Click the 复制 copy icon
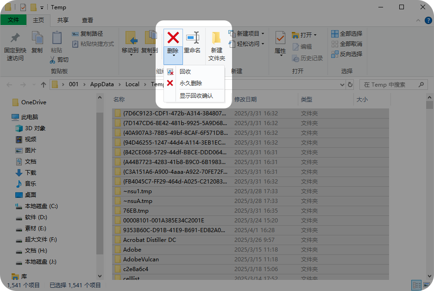The width and height of the screenshot is (434, 291). coord(37,38)
